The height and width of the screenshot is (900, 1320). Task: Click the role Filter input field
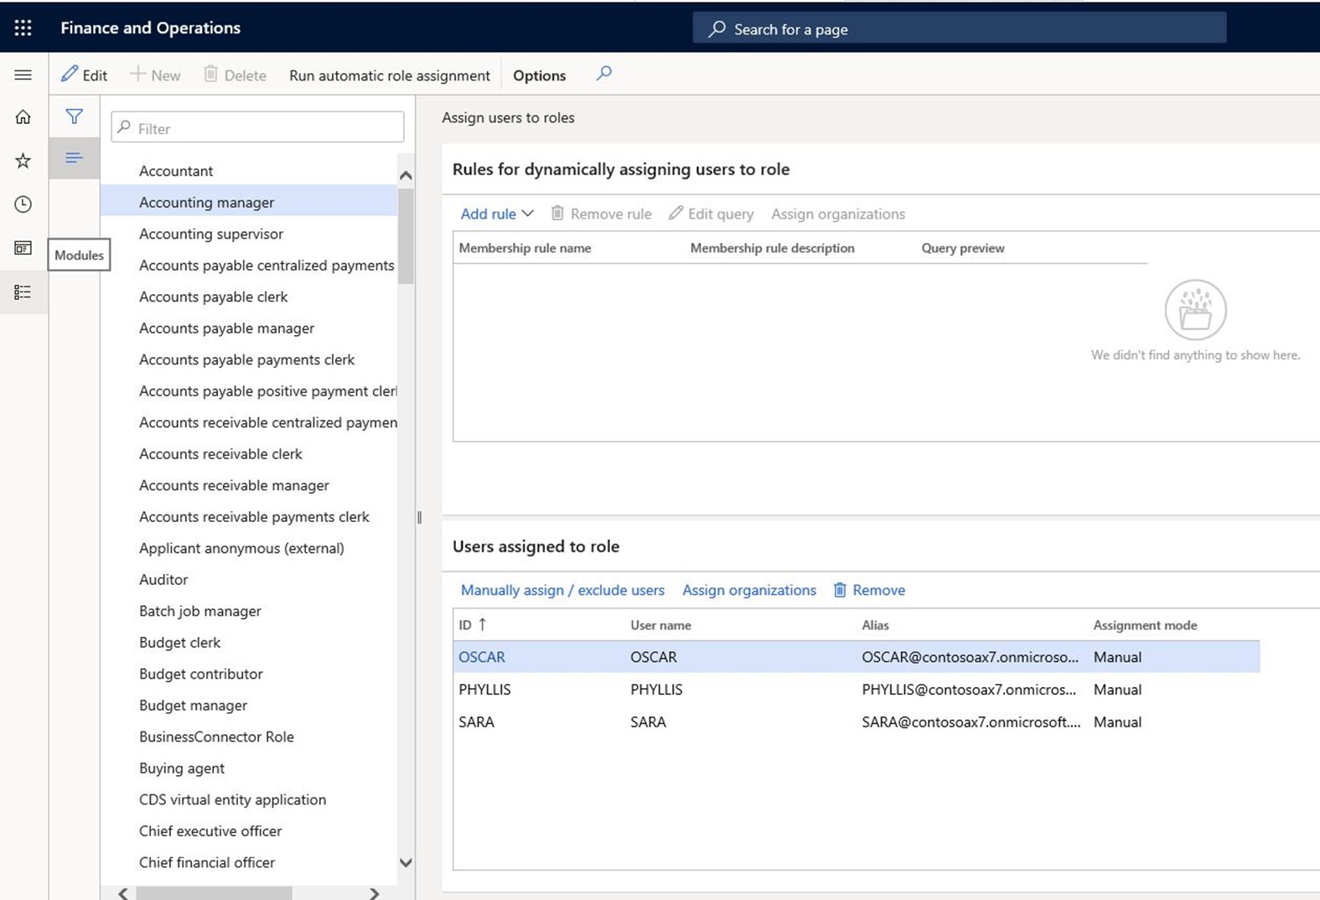tap(257, 127)
